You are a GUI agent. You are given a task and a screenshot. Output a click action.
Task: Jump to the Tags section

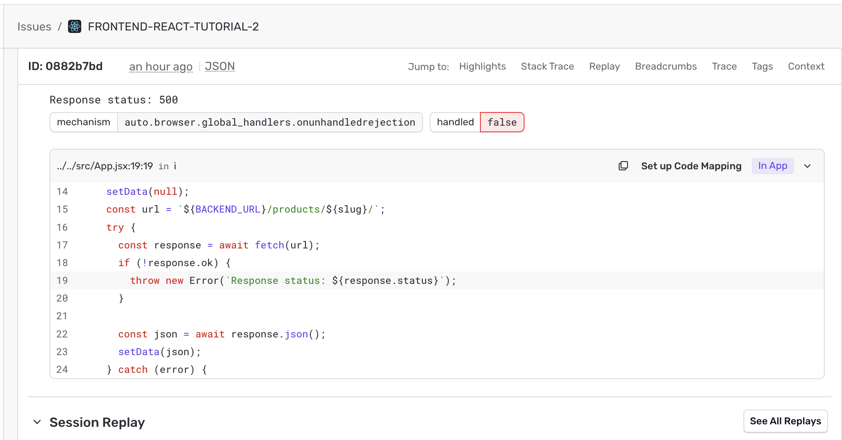pyautogui.click(x=762, y=66)
